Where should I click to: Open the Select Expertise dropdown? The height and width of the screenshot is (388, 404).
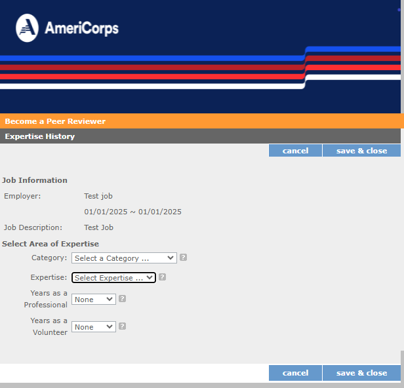pos(113,278)
